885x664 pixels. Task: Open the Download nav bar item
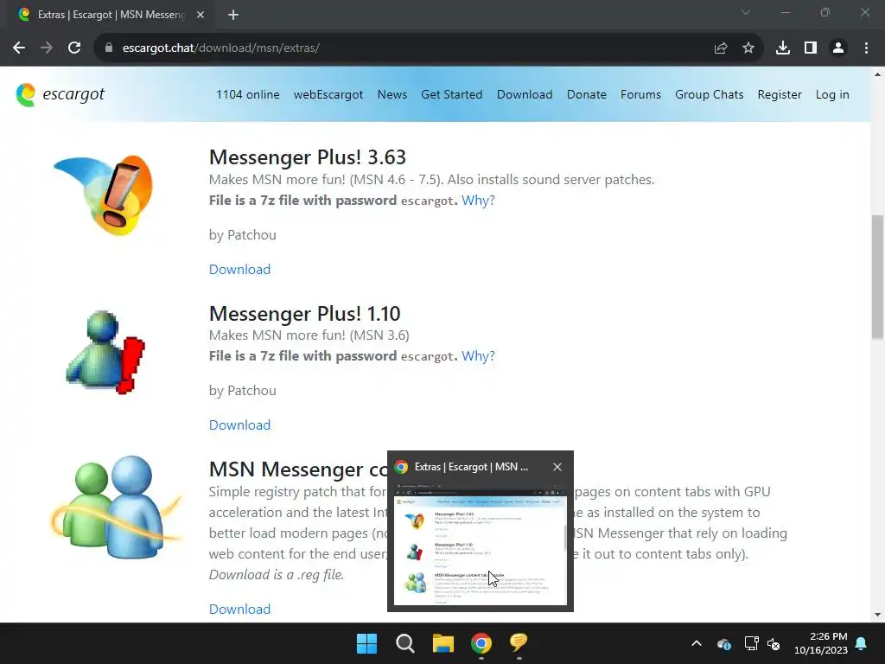click(x=525, y=94)
